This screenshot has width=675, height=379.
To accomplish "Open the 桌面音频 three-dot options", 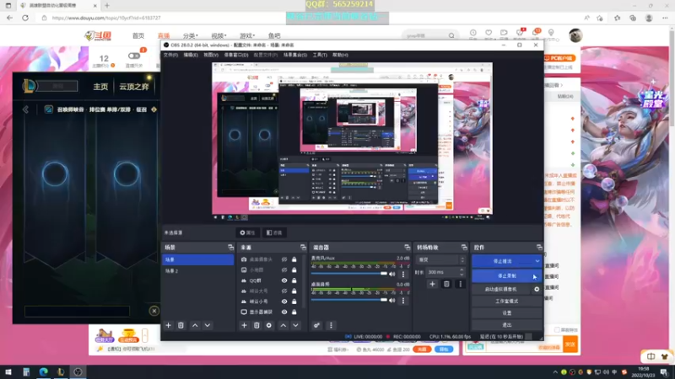I will pos(403,301).
